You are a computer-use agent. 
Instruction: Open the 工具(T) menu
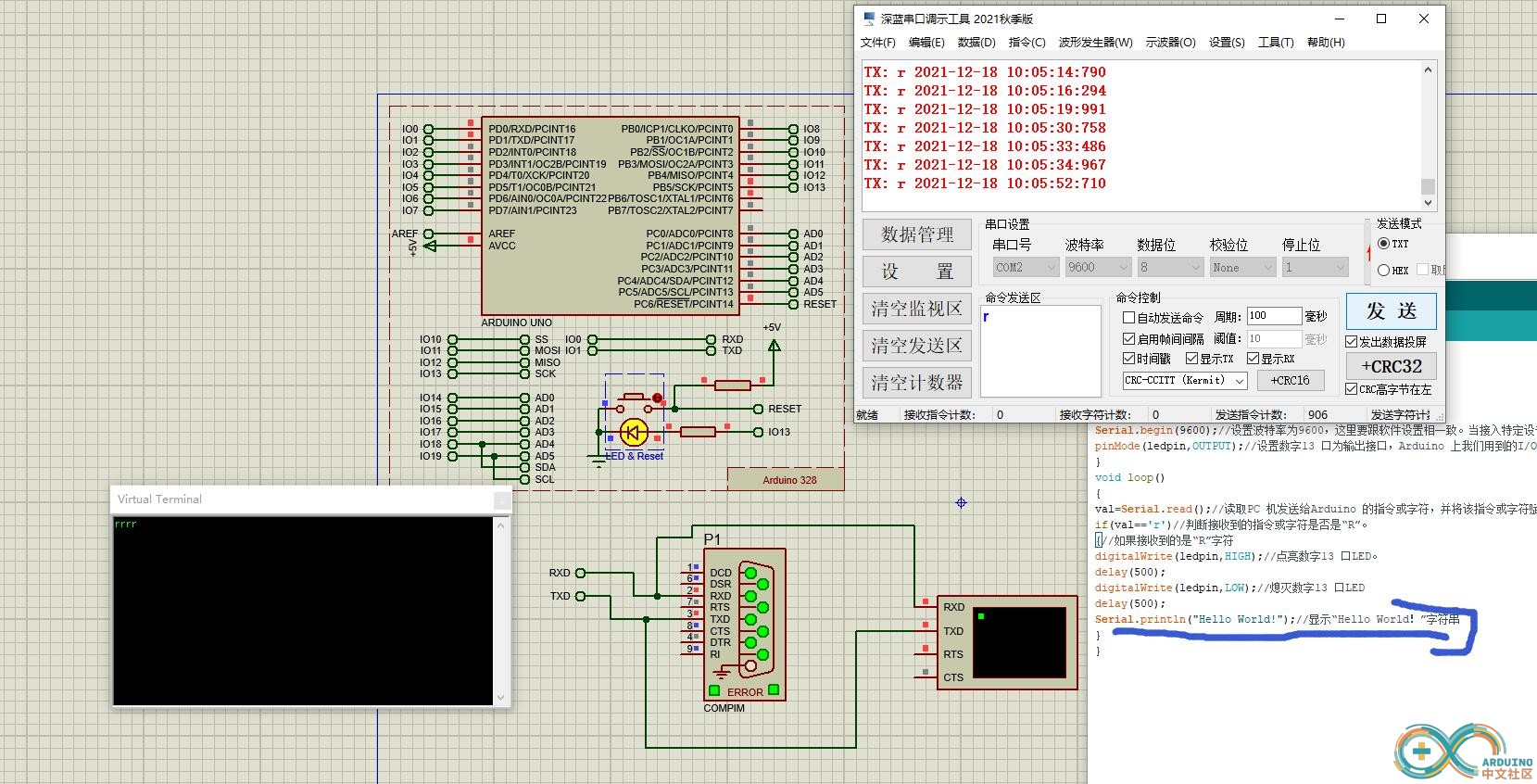pos(1276,43)
